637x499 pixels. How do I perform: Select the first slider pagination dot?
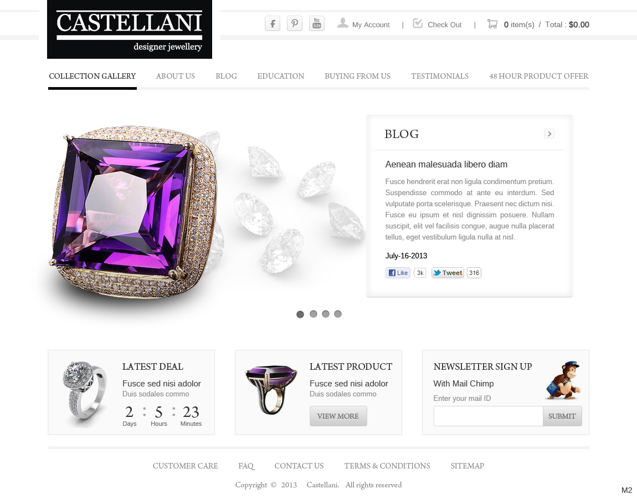pyautogui.click(x=300, y=314)
